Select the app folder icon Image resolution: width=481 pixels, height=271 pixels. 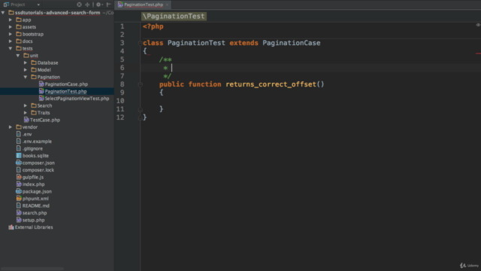(x=19, y=20)
